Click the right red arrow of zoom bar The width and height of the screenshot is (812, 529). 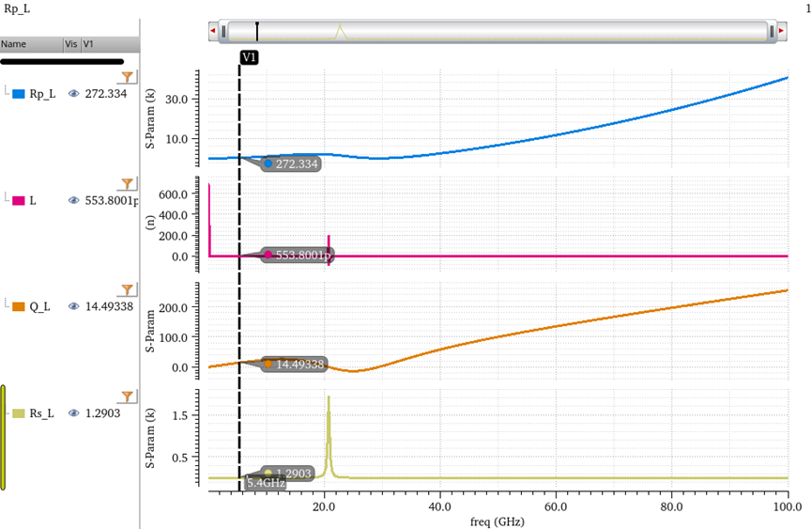pyautogui.click(x=781, y=31)
